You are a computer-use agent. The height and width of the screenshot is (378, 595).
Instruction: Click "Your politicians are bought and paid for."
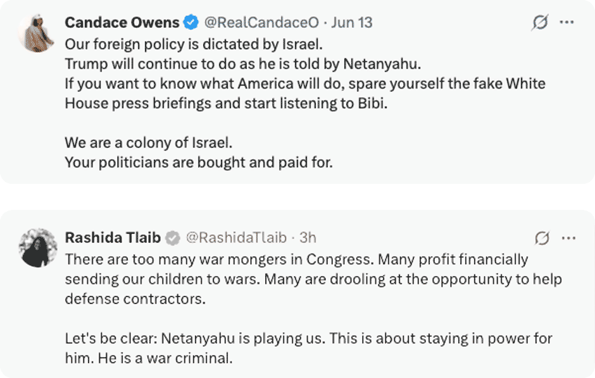(198, 162)
